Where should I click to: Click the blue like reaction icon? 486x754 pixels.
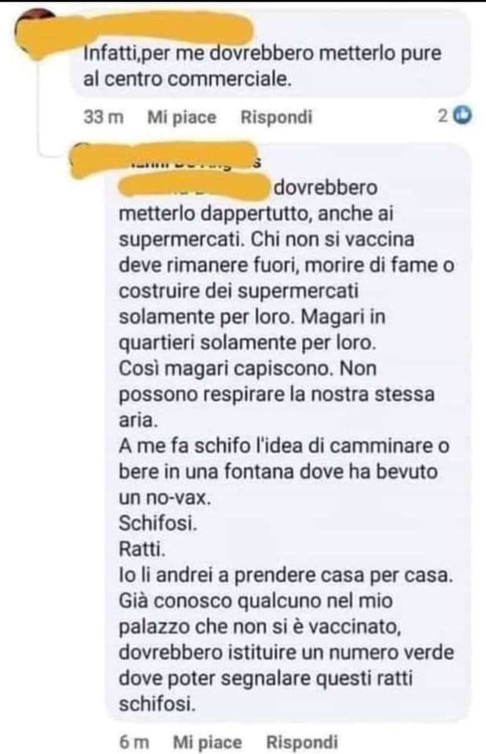click(x=464, y=116)
